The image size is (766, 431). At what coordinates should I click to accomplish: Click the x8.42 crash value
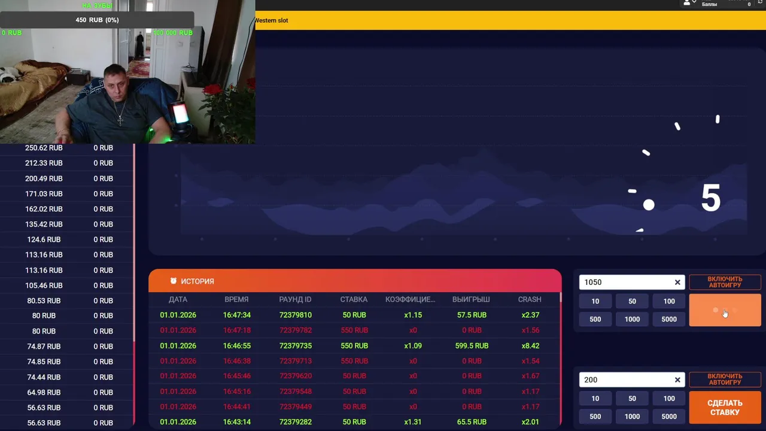[x=530, y=346]
